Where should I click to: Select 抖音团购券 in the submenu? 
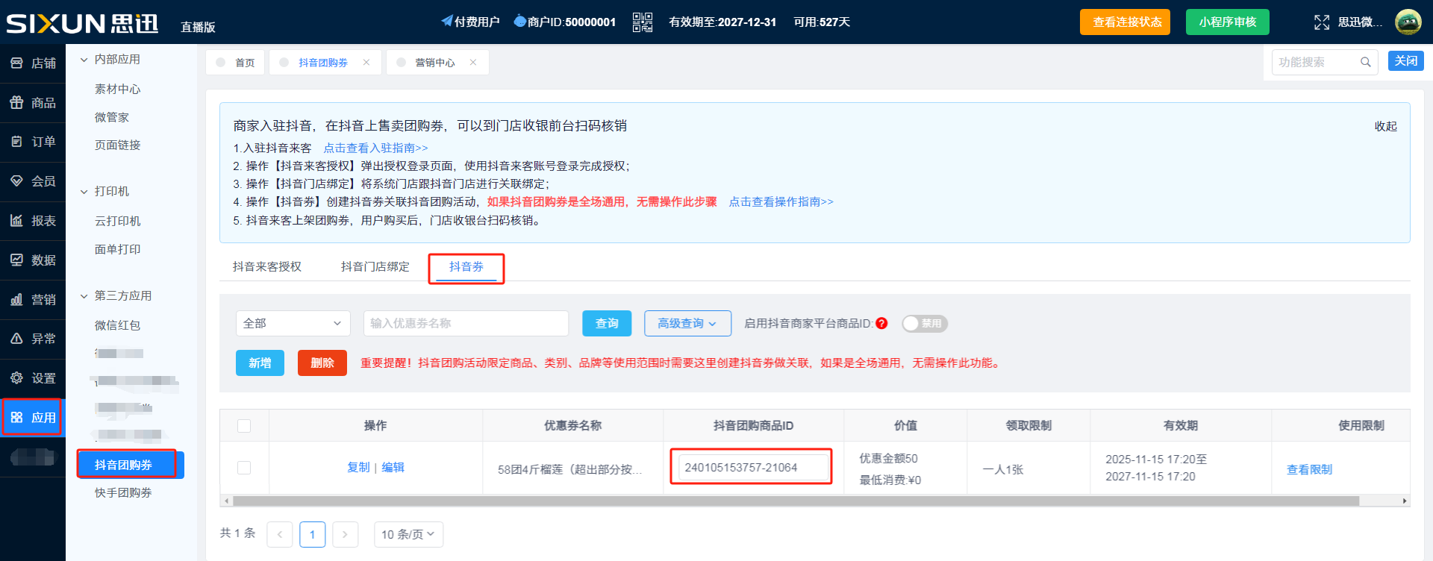pos(131,465)
